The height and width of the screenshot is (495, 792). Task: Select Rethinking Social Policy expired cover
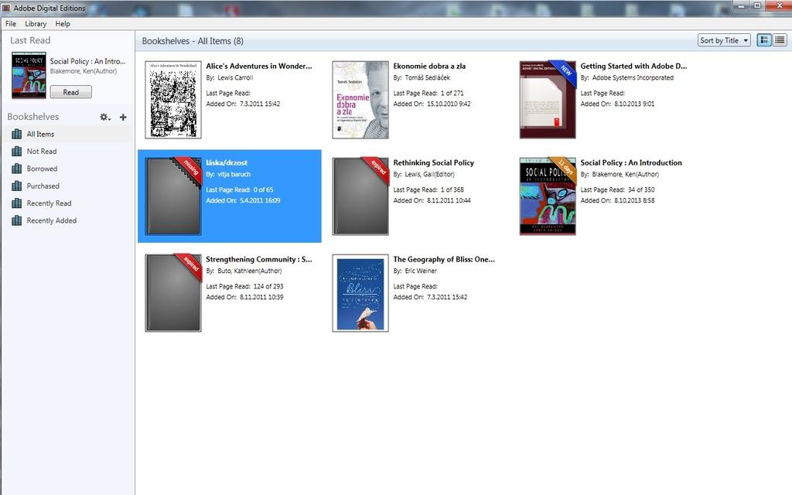coord(360,196)
